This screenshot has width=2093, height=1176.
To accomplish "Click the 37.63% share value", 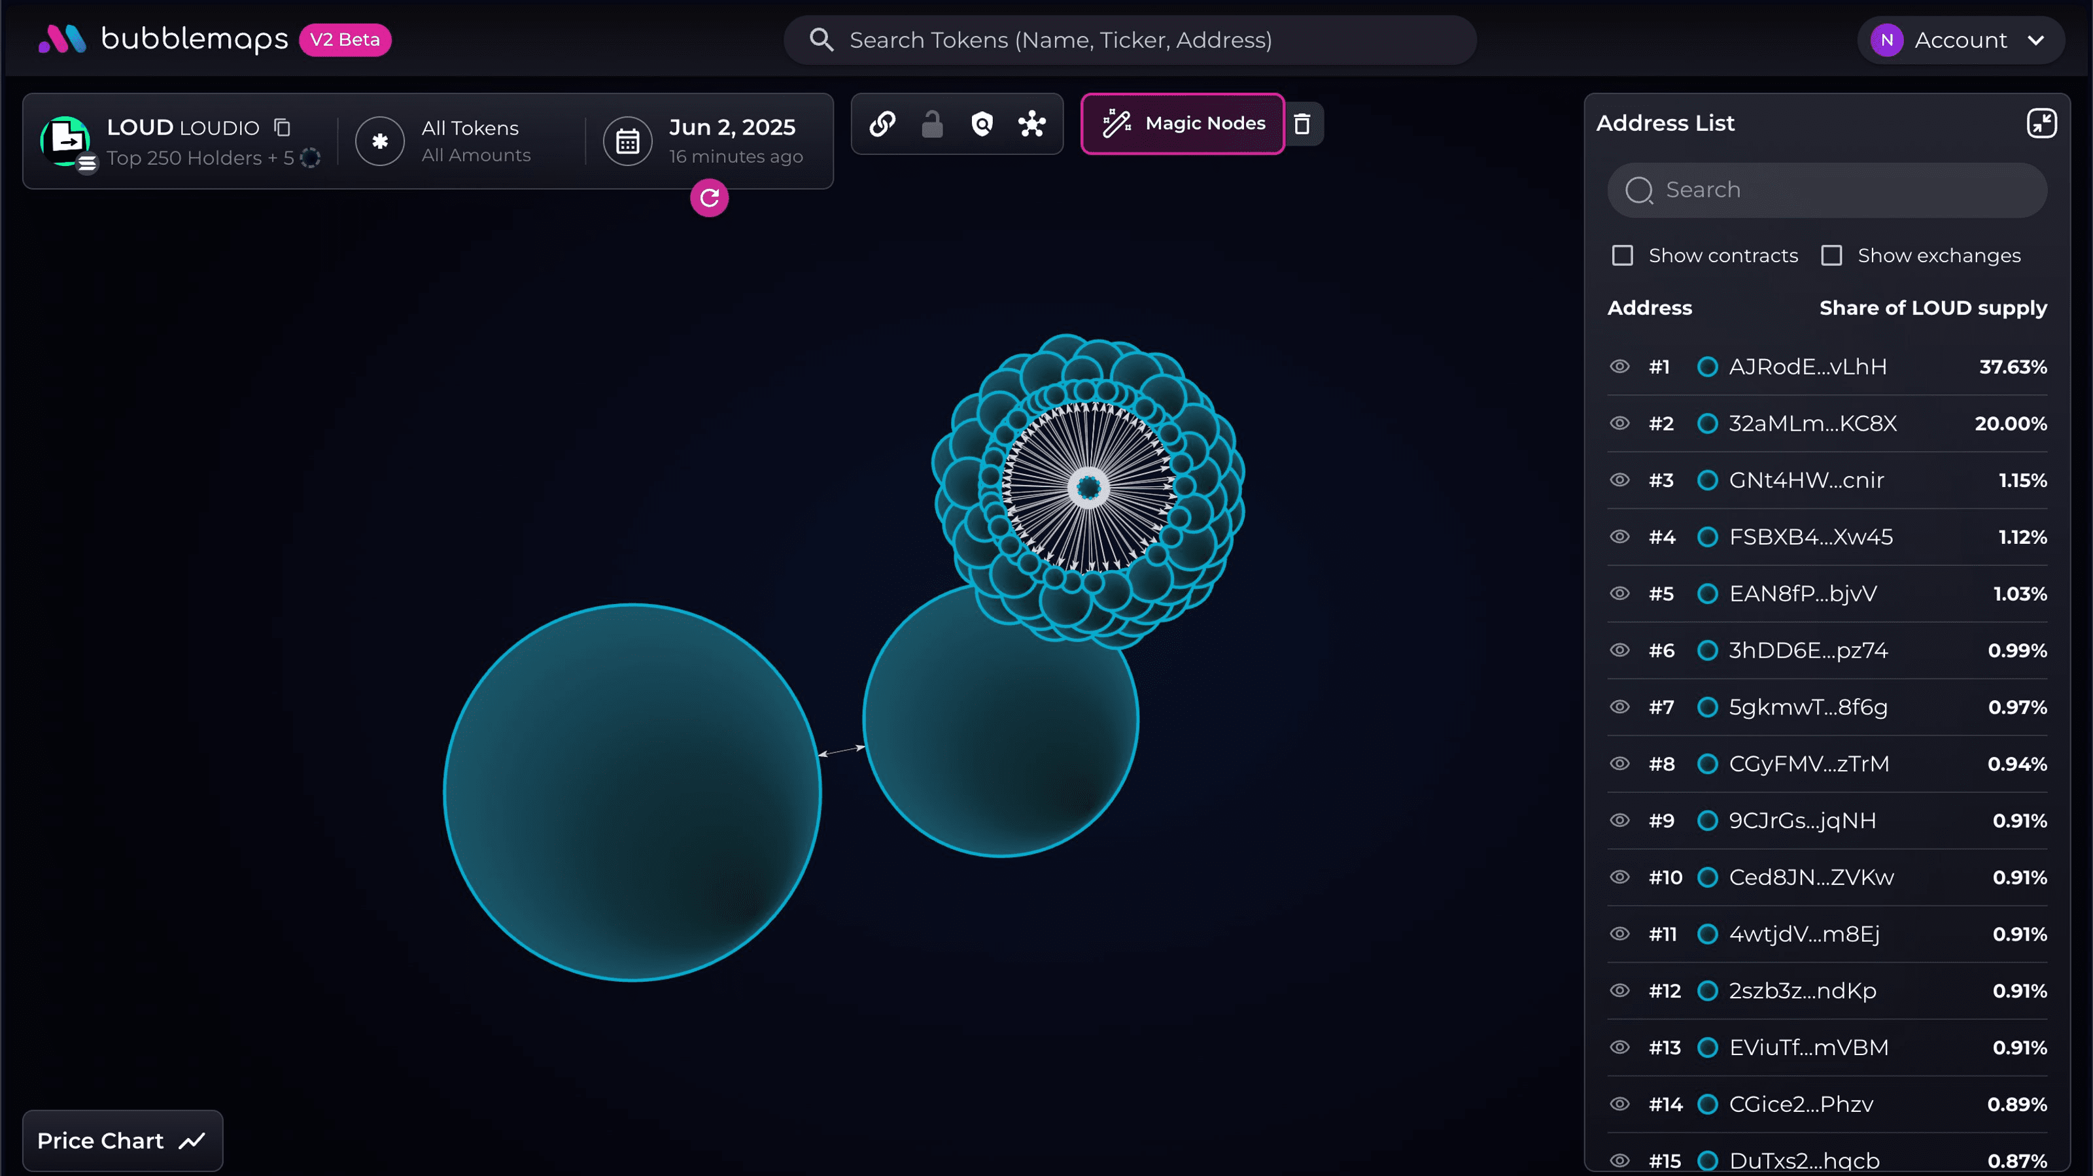I will pyautogui.click(x=2013, y=366).
